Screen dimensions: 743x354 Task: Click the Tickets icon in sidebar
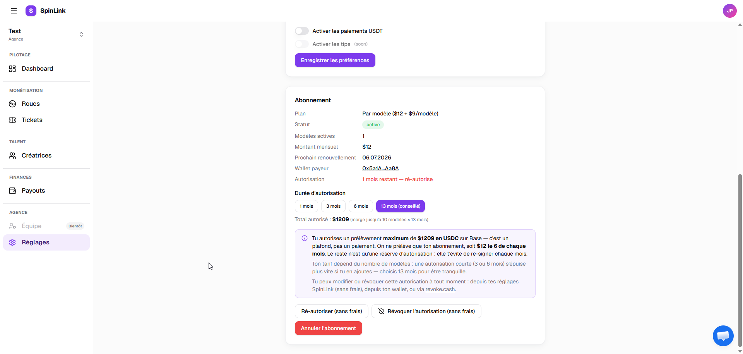12,120
